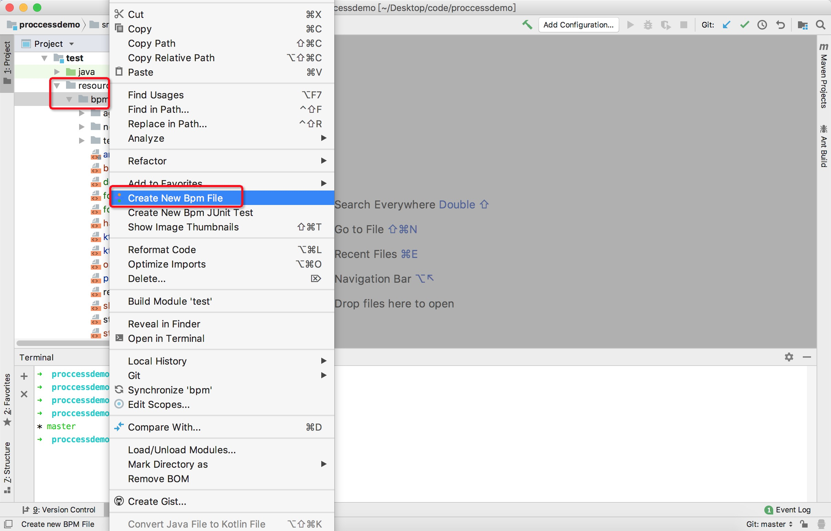Click the Search Everywhere magnifier icon

click(x=820, y=25)
